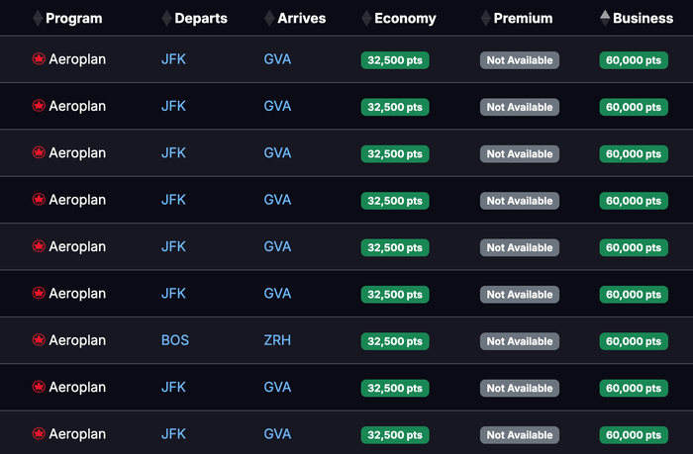Select 32,500 pts economy badge in first row

tap(395, 60)
